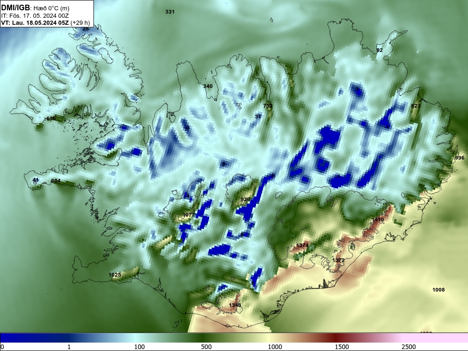Click the 92 value in the northeast

[380, 50]
